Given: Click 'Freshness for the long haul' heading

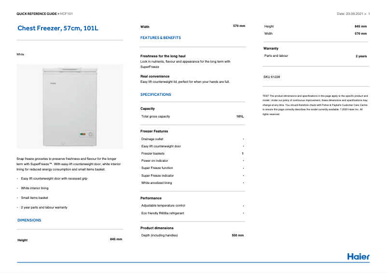Looking at the screenshot, I should click(163, 56).
